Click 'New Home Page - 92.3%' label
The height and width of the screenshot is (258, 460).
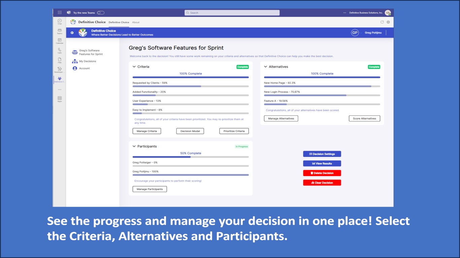click(x=280, y=83)
